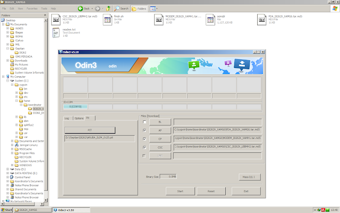
Task: Uncheck the AP file checkbox
Action: [x=144, y=130]
